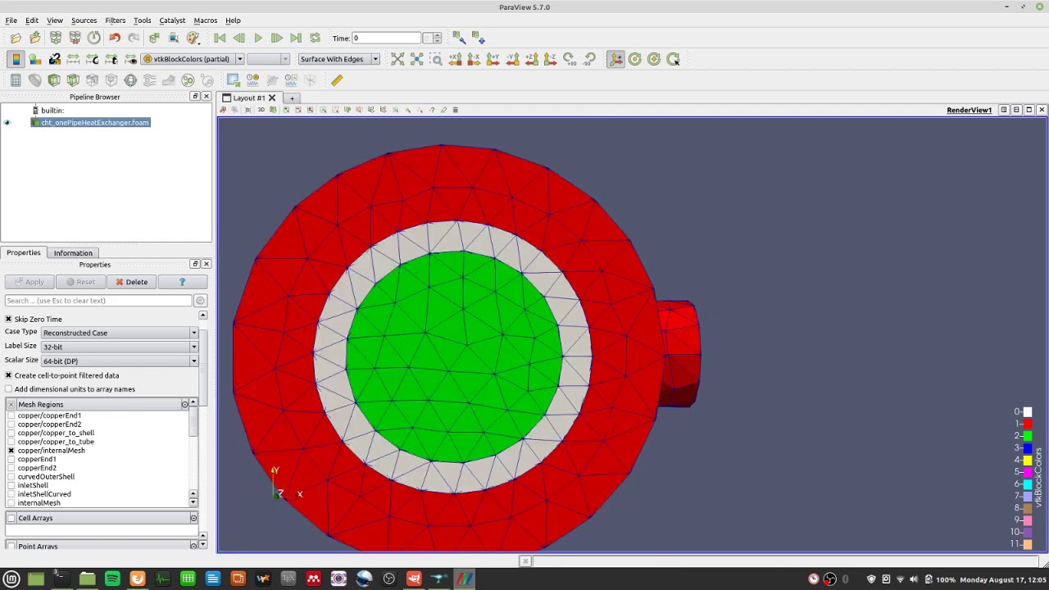This screenshot has height=590, width=1049.
Task: Open the Surface With Edges representation dropdown
Action: [339, 59]
